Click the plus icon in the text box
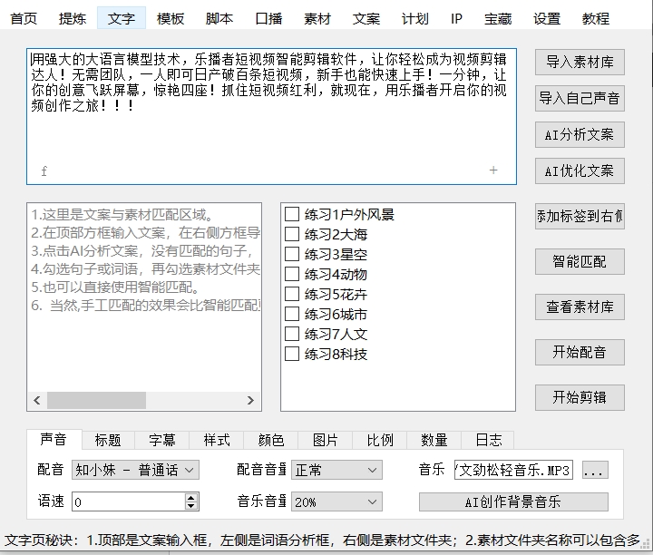This screenshot has width=653, height=555. tap(493, 170)
